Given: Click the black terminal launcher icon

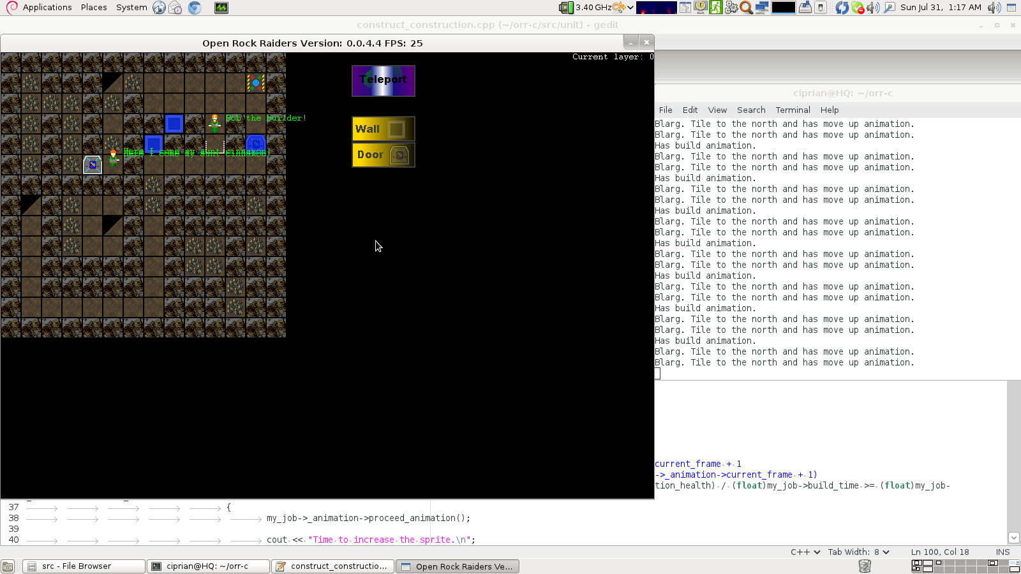Looking at the screenshot, I should tap(783, 8).
